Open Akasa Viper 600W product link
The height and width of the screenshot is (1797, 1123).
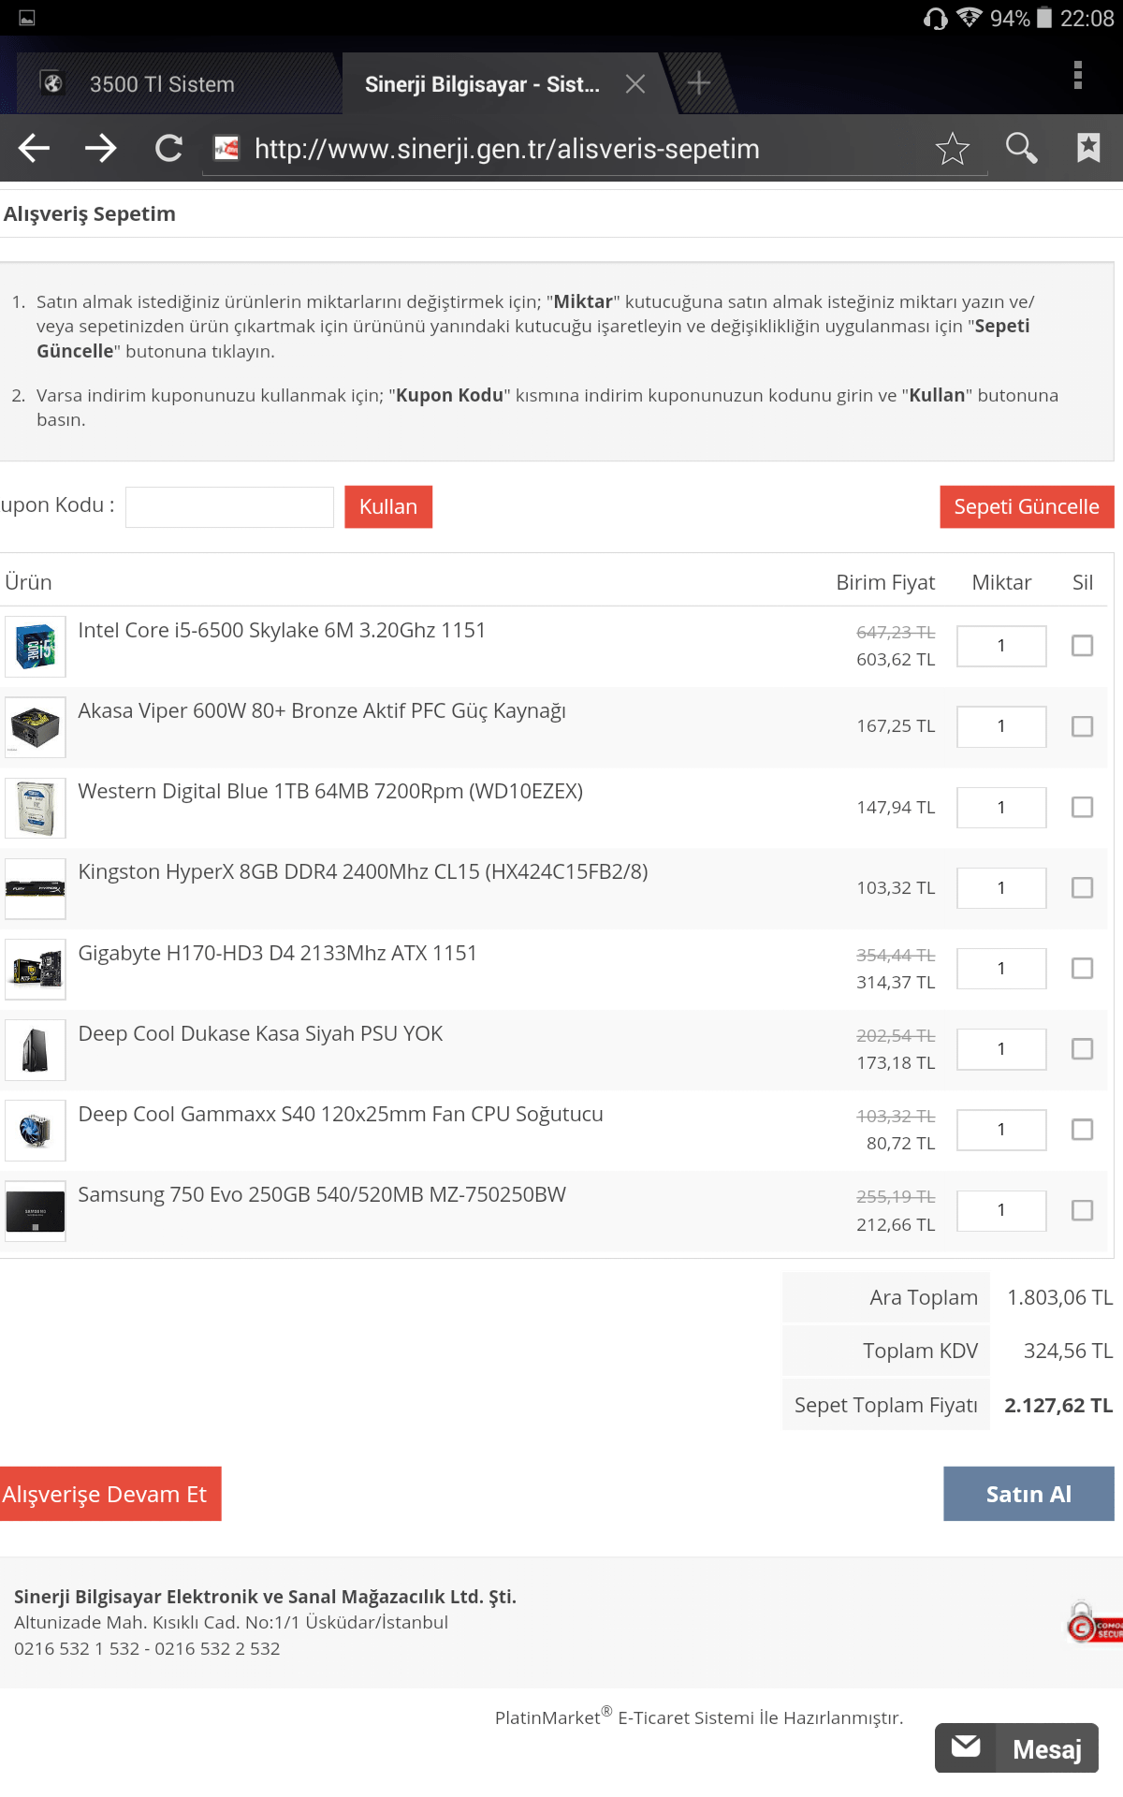coord(322,711)
